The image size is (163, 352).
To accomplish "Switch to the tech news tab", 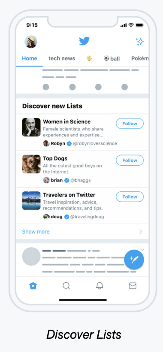I will tap(62, 58).
